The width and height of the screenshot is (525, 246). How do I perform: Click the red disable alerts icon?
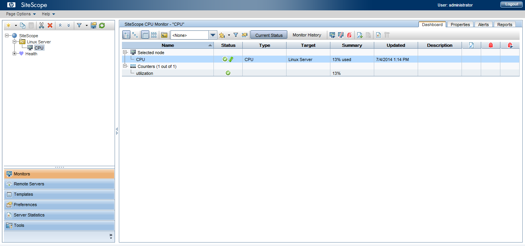349,35
